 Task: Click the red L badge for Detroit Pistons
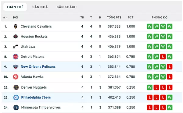(163, 57)
